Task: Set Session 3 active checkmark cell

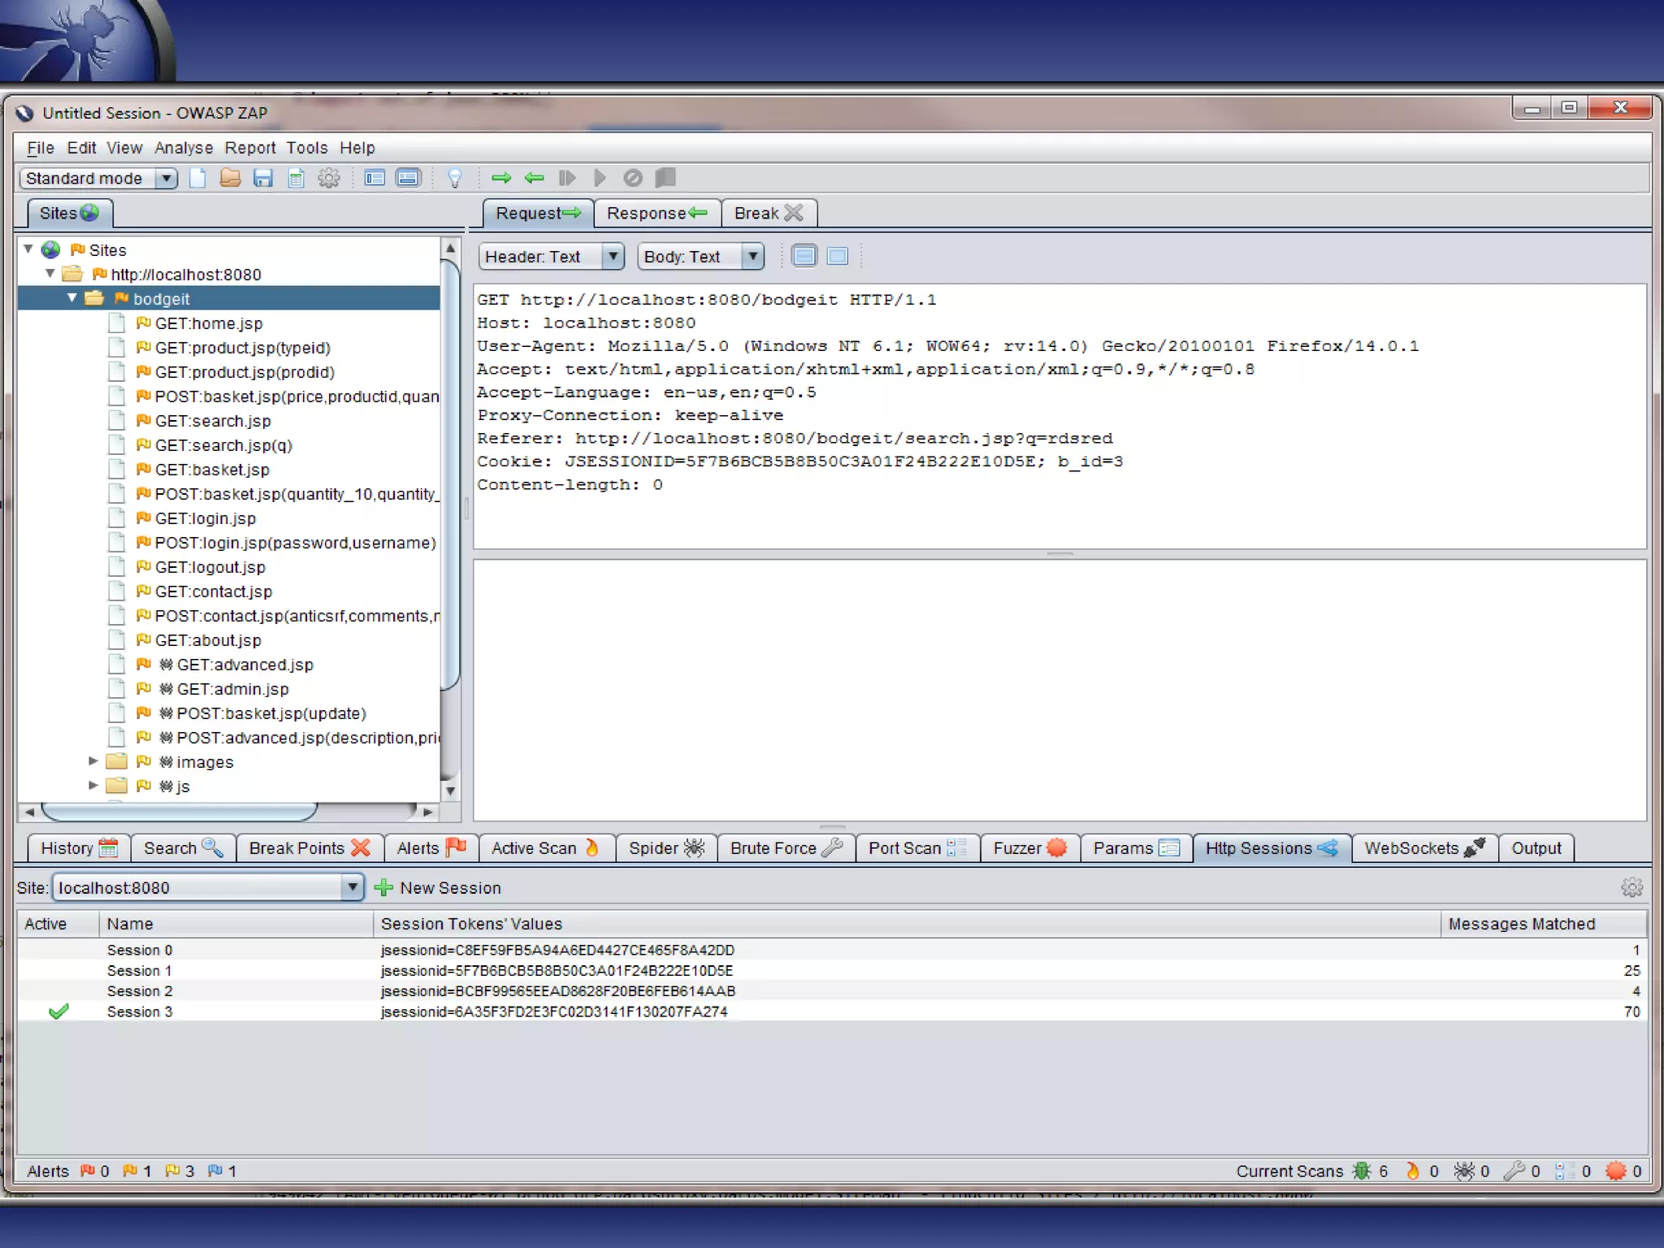Action: 58,1012
